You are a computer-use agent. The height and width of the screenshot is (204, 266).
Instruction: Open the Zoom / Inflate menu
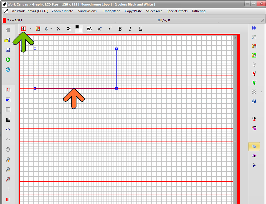[x=62, y=11]
